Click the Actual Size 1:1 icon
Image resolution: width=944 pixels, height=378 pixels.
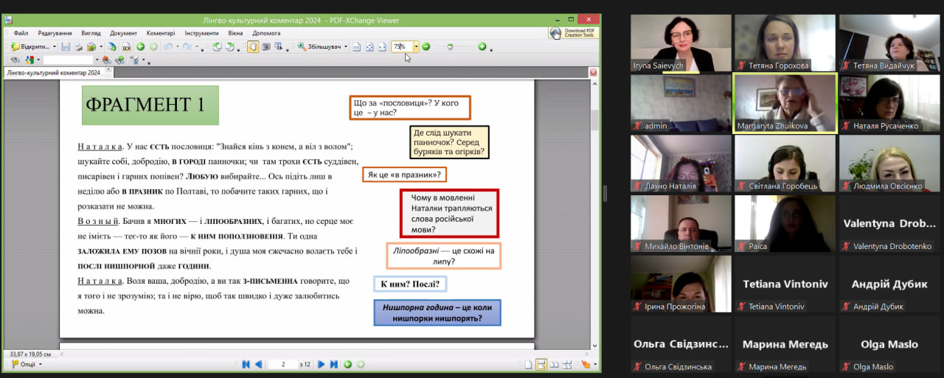click(355, 47)
